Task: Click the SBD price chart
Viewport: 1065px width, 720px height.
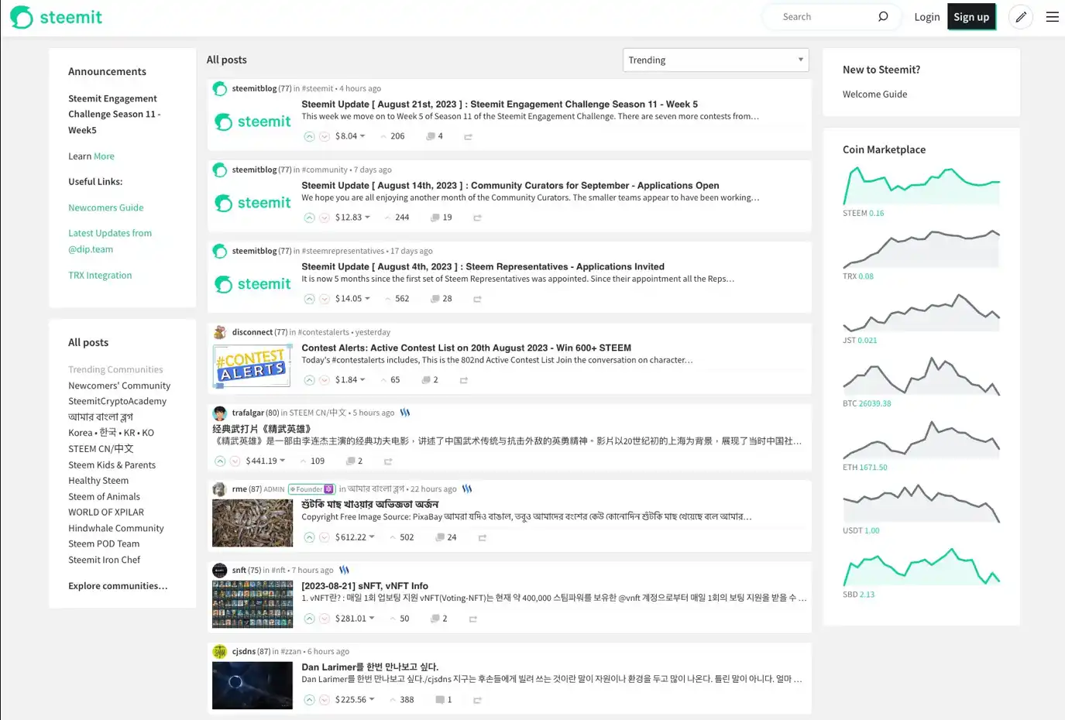Action: (921, 565)
